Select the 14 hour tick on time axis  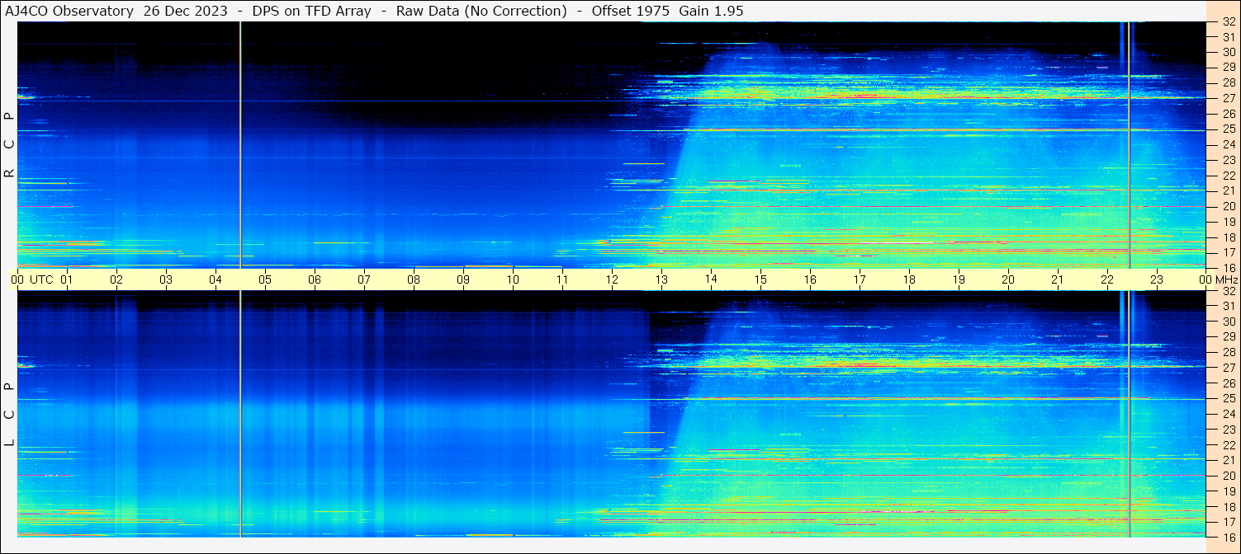711,279
